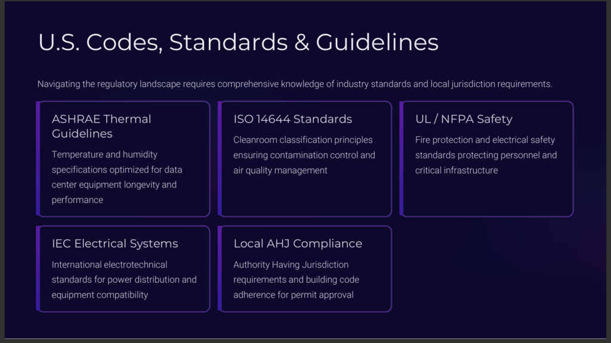Image resolution: width=611 pixels, height=343 pixels.
Task: Click the purple accent bar on the IEC card
Action: pos(38,269)
